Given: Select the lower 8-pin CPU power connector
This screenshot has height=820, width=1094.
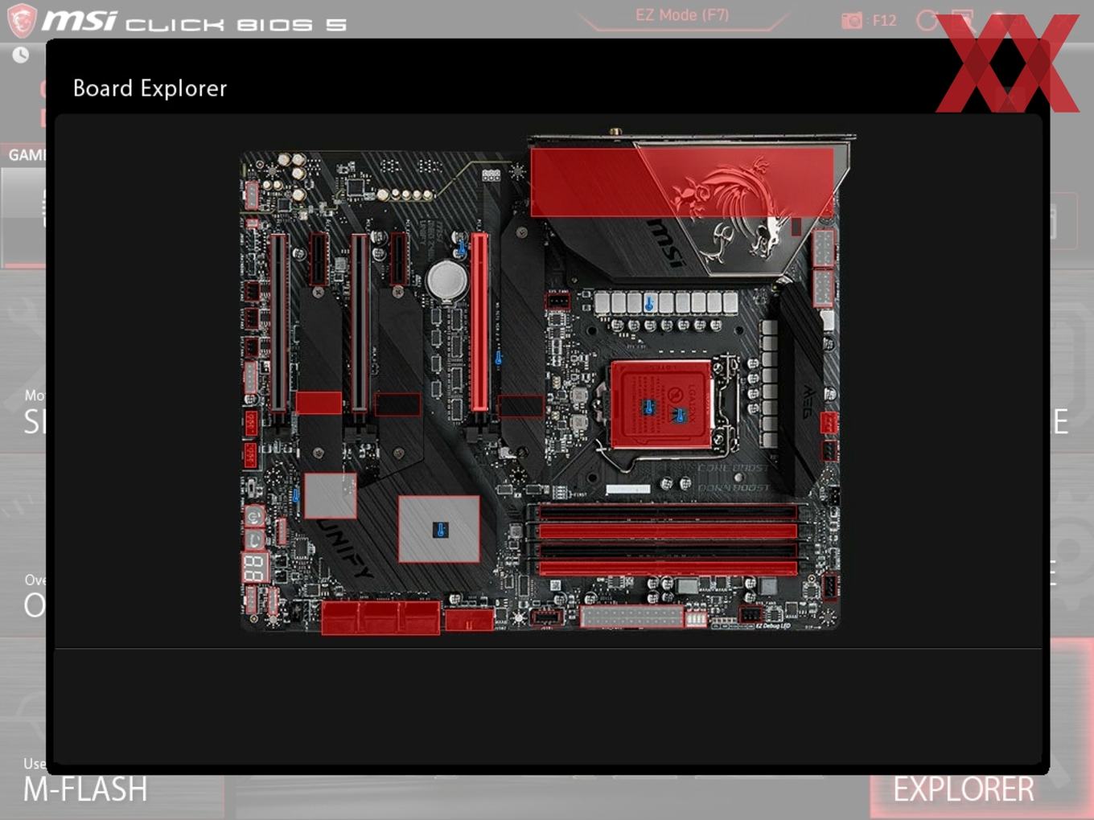Looking at the screenshot, I should click(823, 288).
